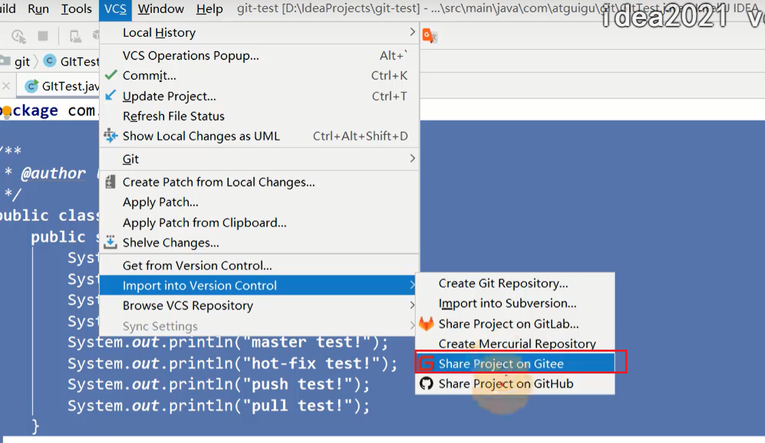This screenshot has height=443, width=765.
Task: Open Browse VCS Repository entry
Action: [x=259, y=305]
